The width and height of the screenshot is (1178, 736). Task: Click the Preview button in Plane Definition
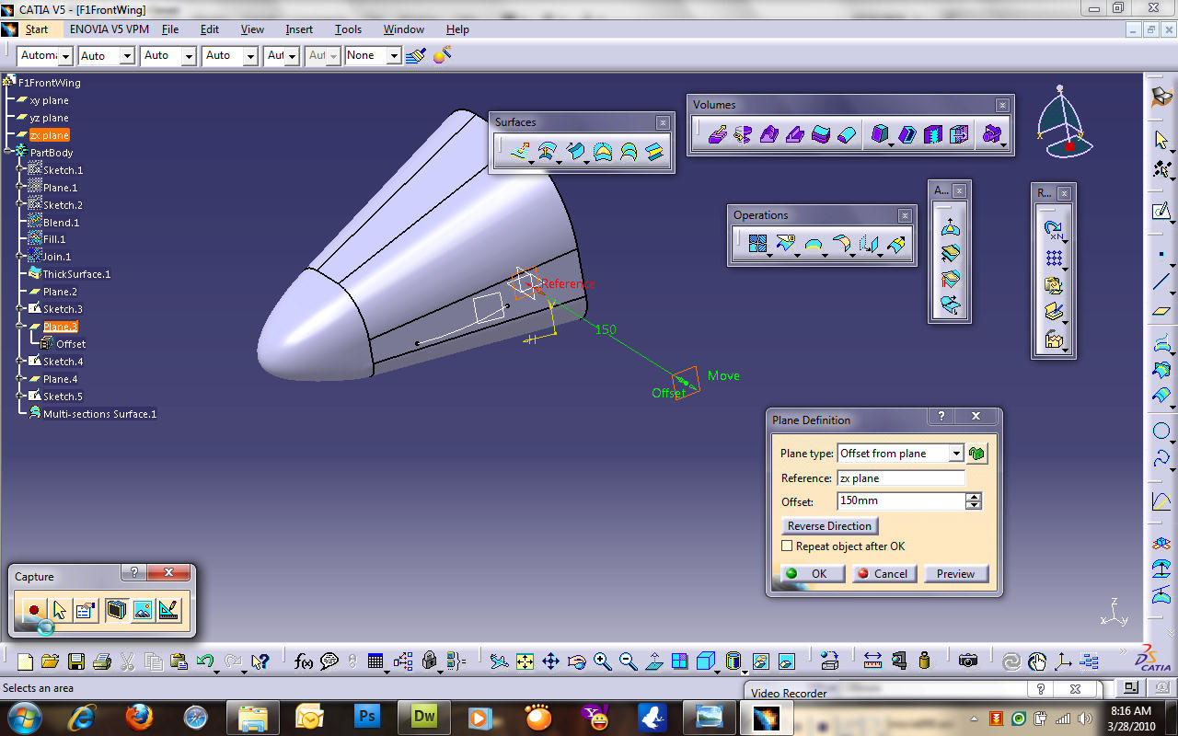[x=956, y=573]
